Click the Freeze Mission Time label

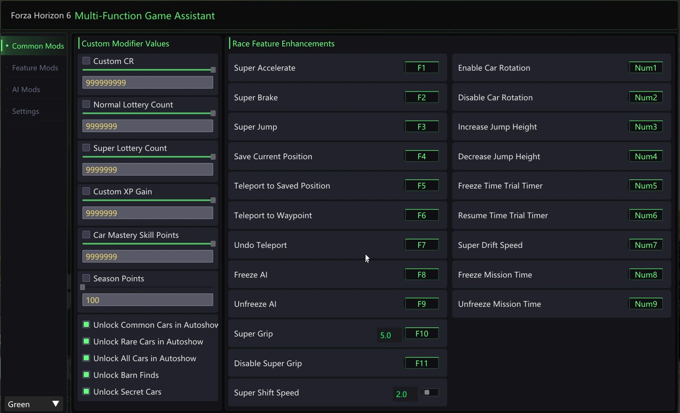pyautogui.click(x=495, y=275)
